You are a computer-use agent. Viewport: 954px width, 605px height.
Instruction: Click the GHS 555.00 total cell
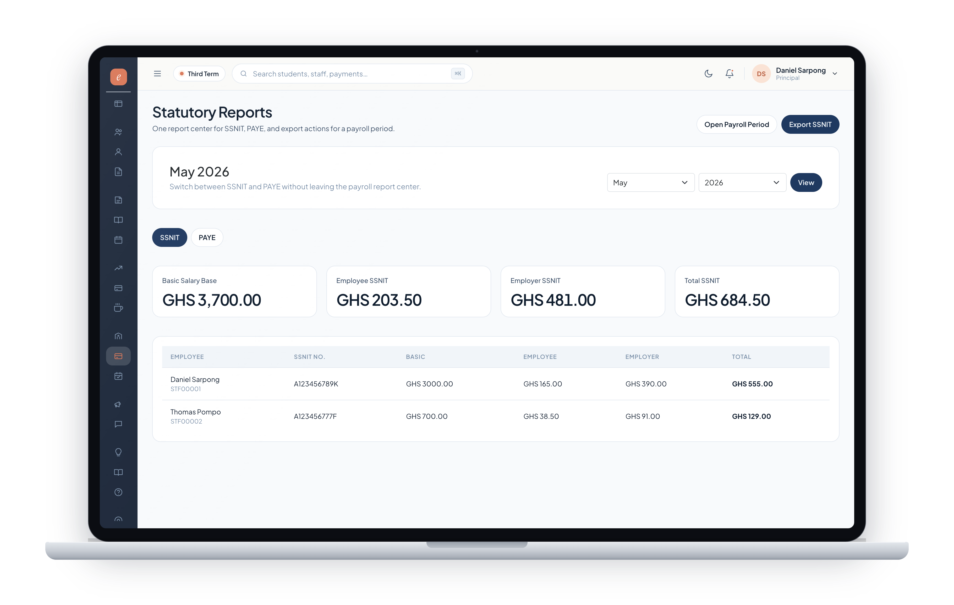coord(752,384)
